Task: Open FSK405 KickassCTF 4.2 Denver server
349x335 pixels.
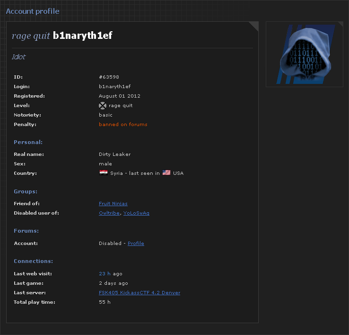Action: pos(140,293)
